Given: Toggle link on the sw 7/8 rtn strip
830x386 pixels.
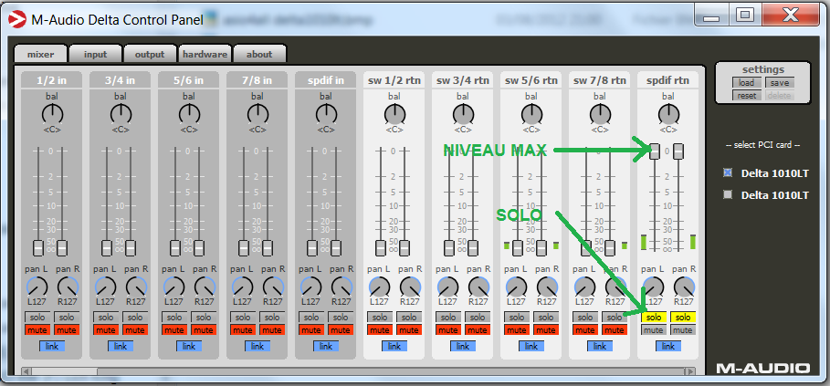Looking at the screenshot, I should [x=600, y=347].
